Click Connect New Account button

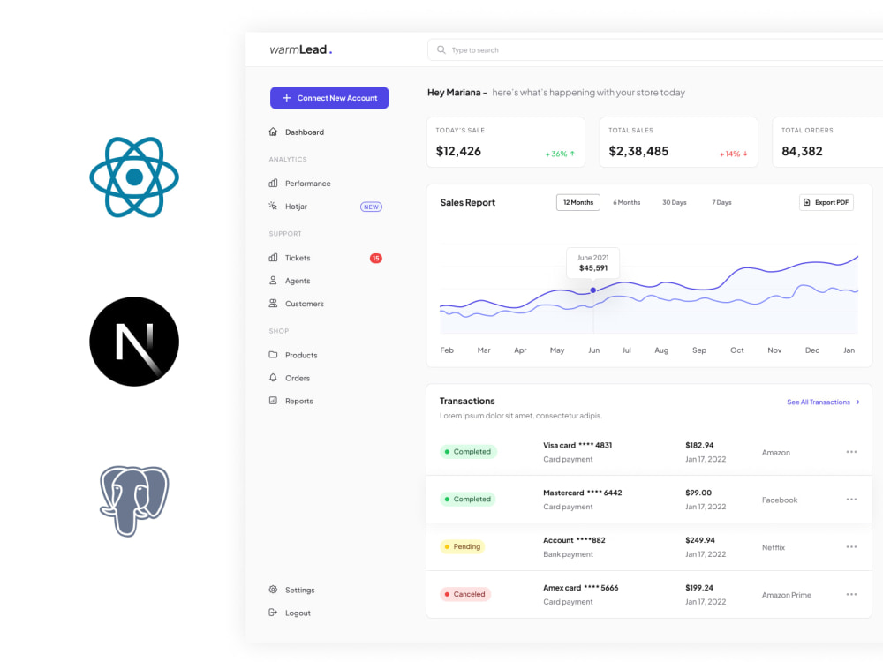[x=329, y=98]
